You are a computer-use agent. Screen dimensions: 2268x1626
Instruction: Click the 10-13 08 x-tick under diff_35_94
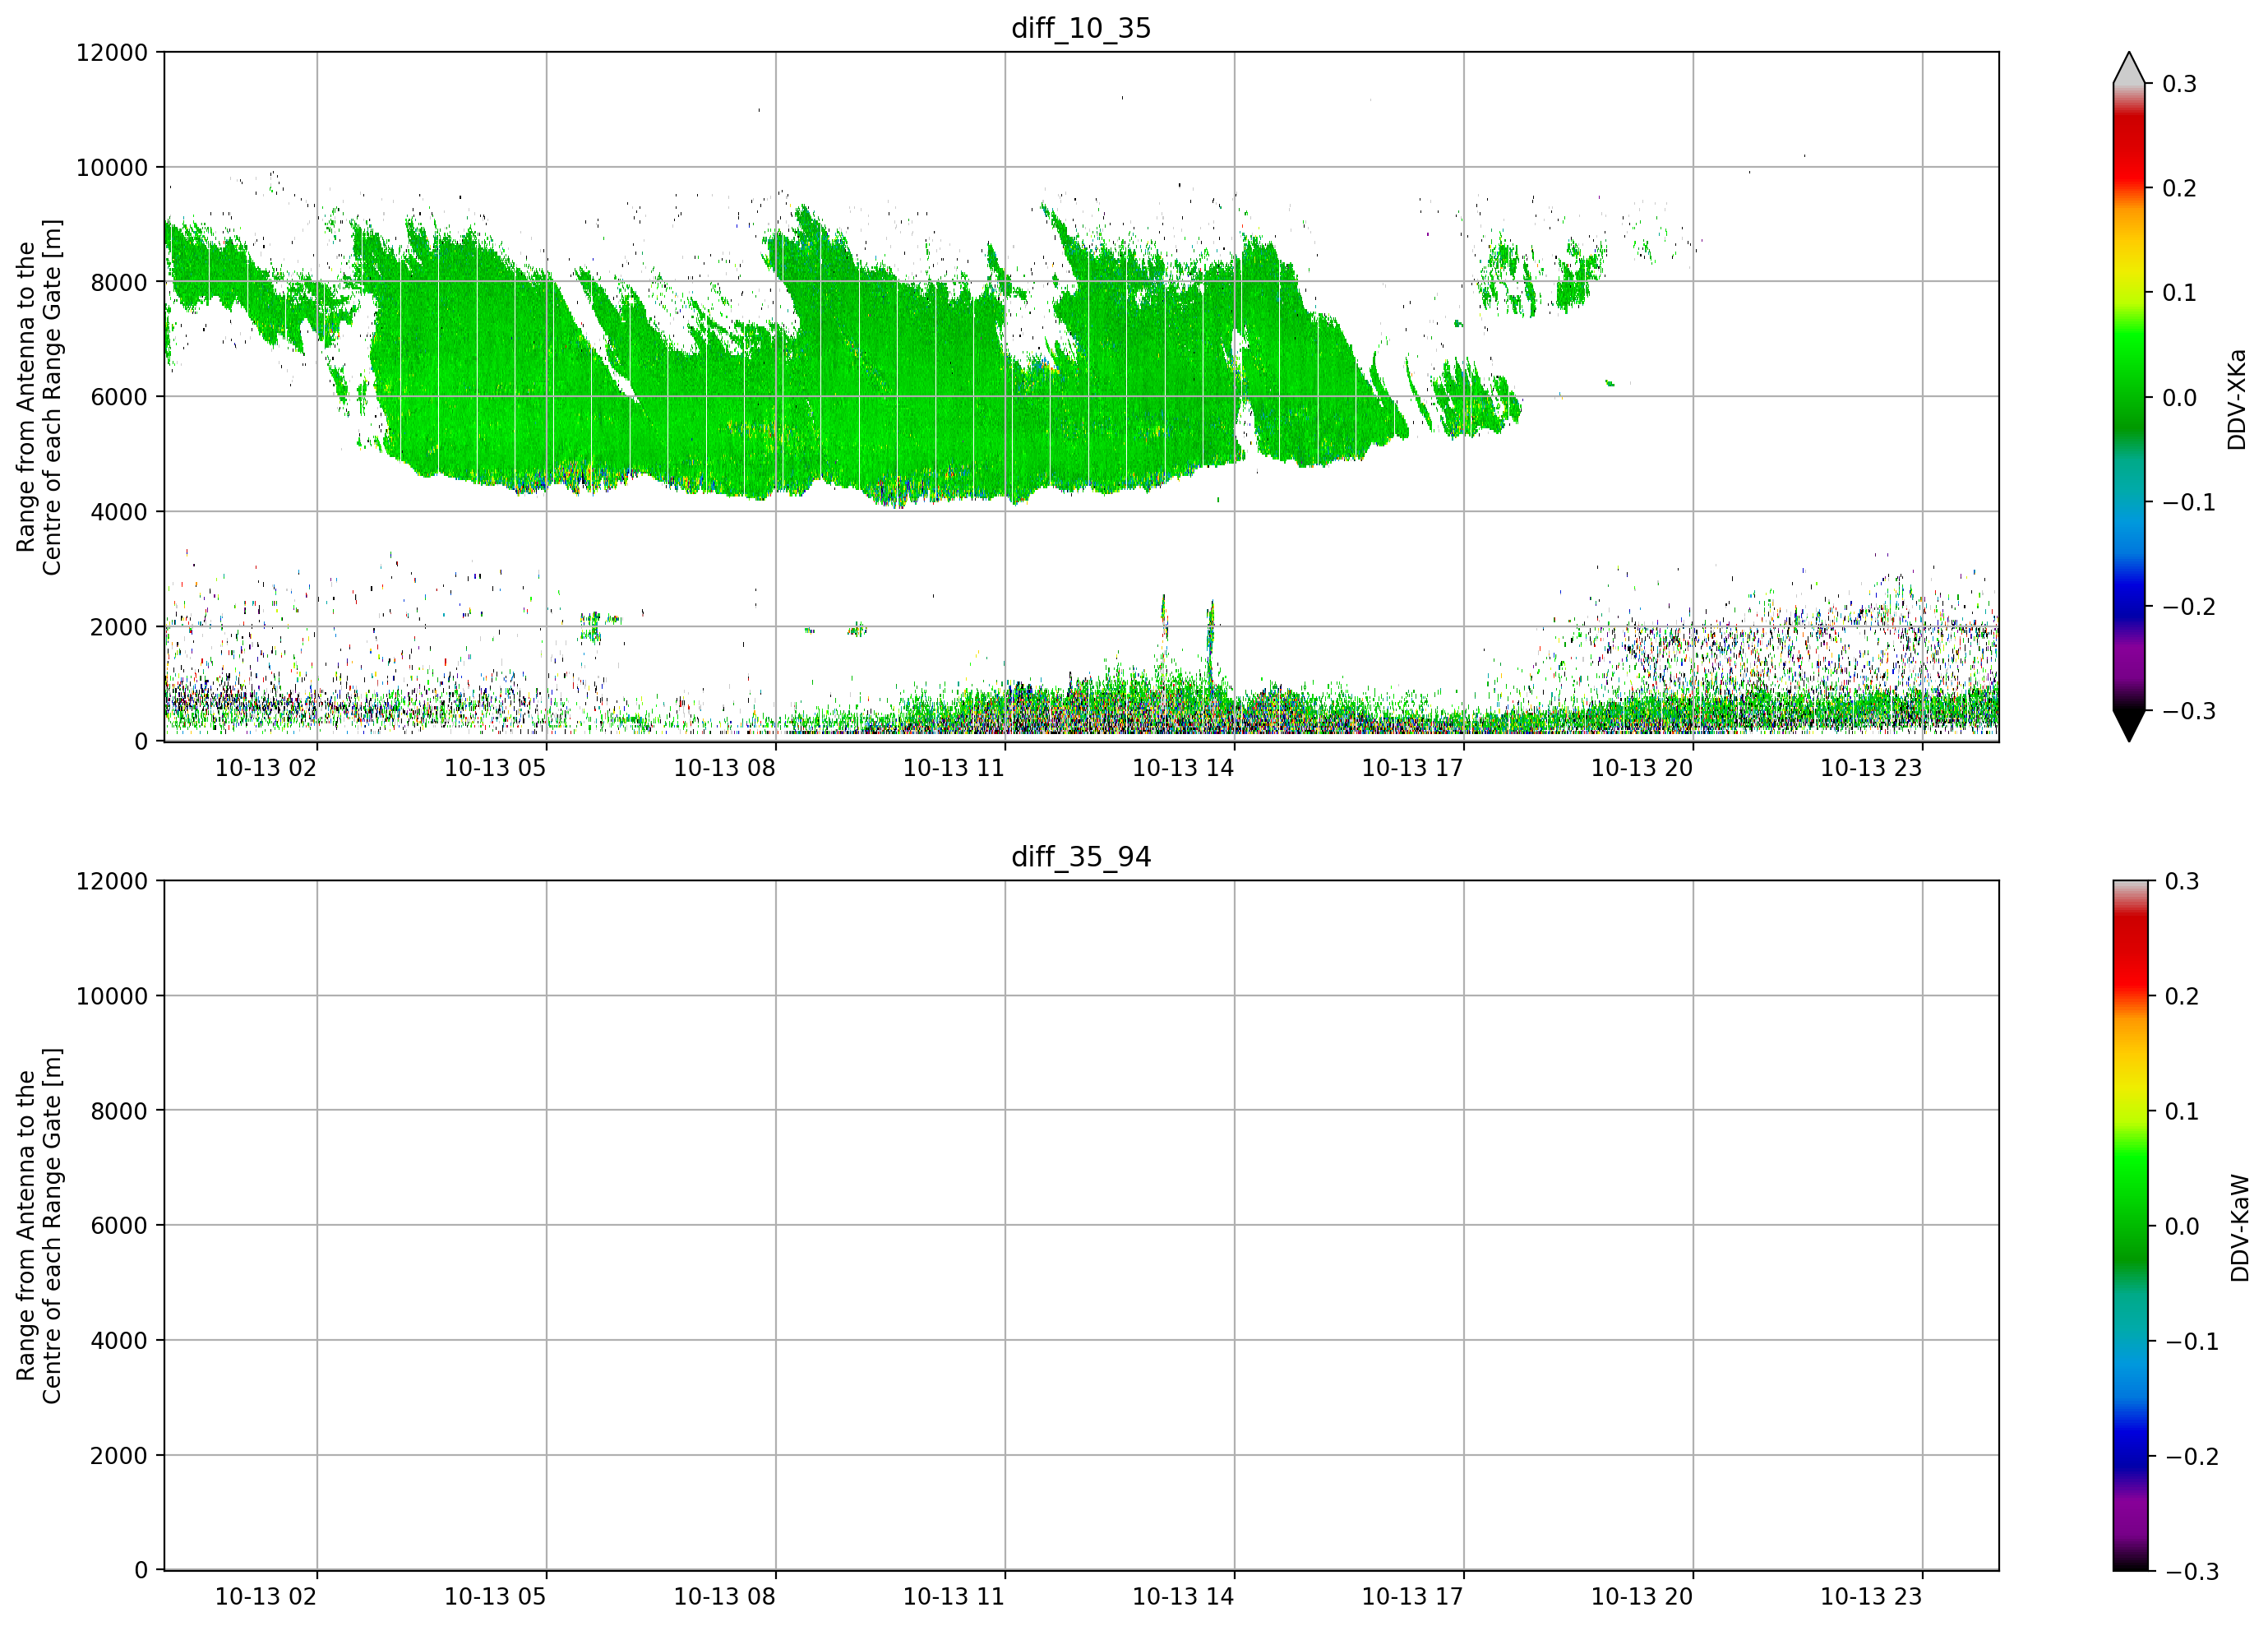pos(724,1597)
